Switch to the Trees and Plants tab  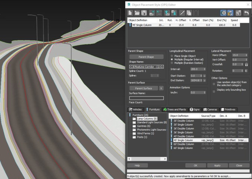click(175, 110)
